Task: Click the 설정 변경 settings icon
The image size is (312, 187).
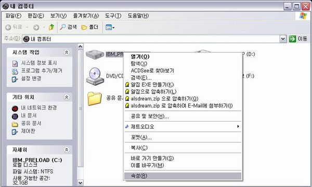Action: pyautogui.click(x=15, y=79)
